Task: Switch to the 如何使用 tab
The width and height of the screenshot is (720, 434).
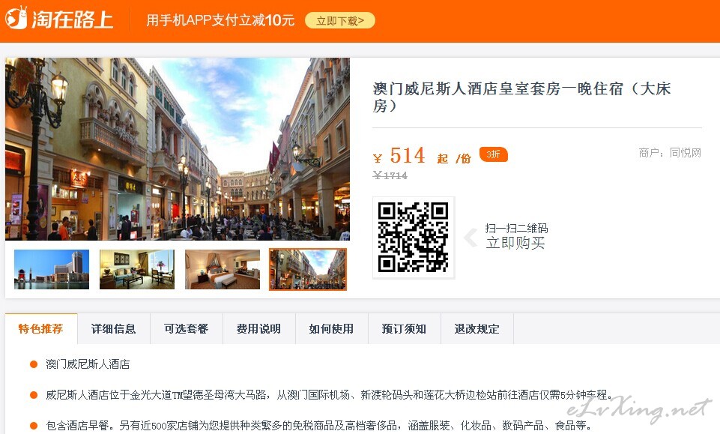Action: 332,329
